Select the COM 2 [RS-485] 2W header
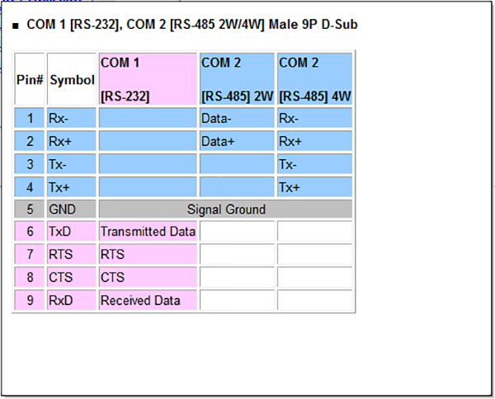Image resolution: width=495 pixels, height=399 pixels. [237, 80]
